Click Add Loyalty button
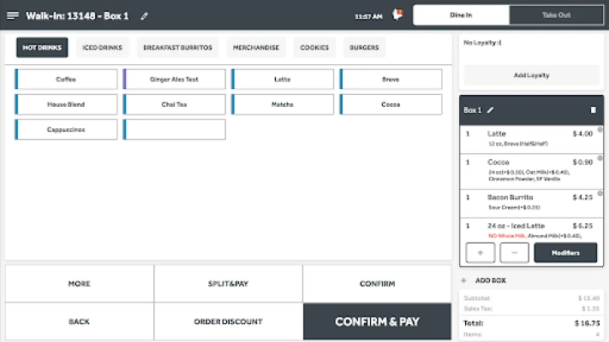The image size is (609, 342). point(531,75)
